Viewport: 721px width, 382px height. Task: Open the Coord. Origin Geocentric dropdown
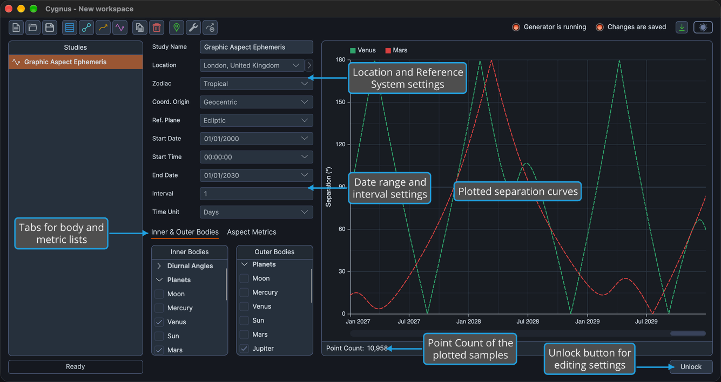pos(257,102)
